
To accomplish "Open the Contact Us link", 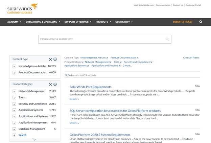I will (x=178, y=5).
